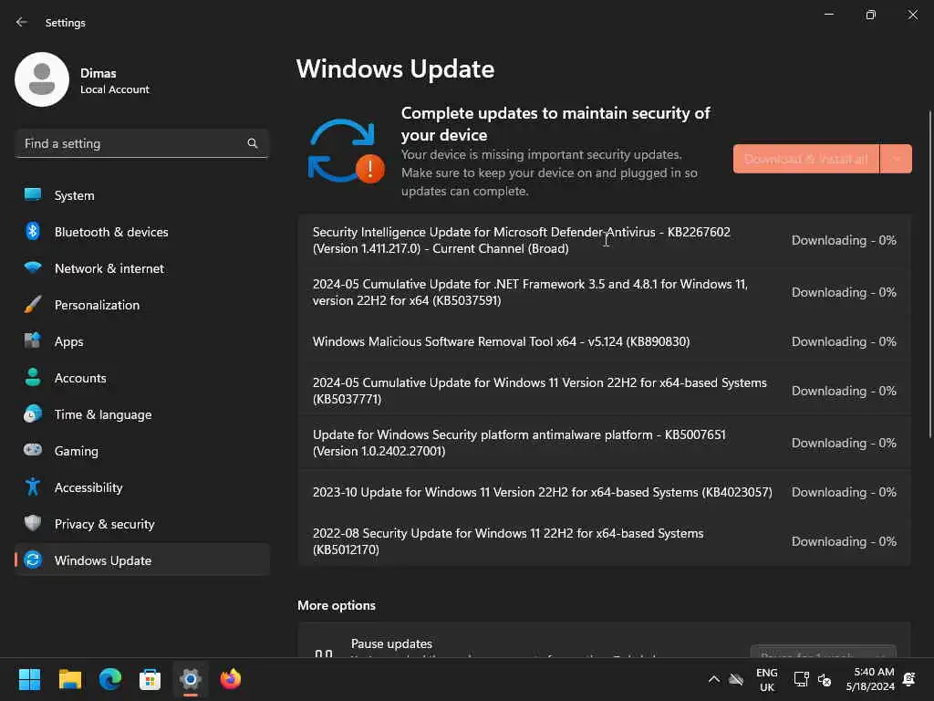Click the KB2267602 Defender Antivirus update
The image size is (934, 701).
pos(604,240)
